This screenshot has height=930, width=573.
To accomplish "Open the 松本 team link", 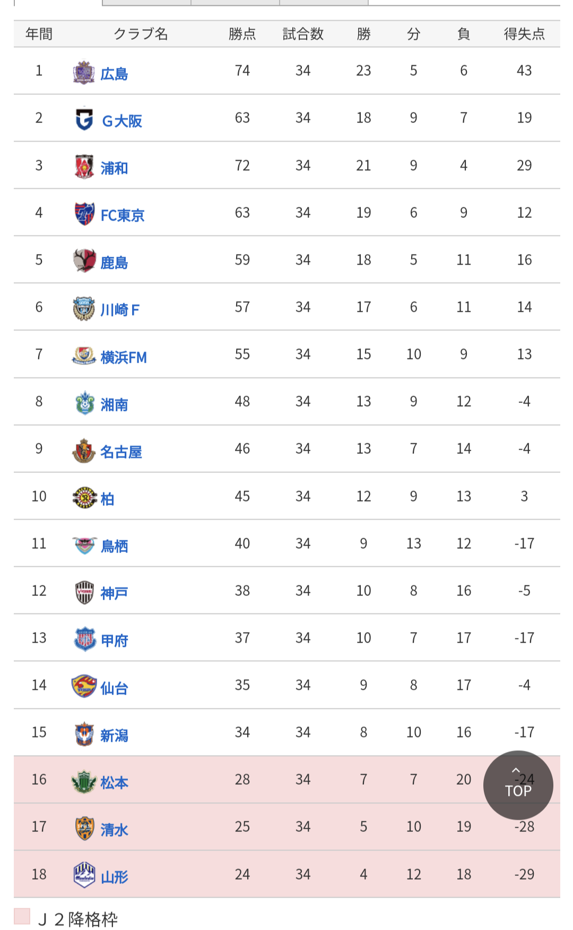I will [x=114, y=783].
